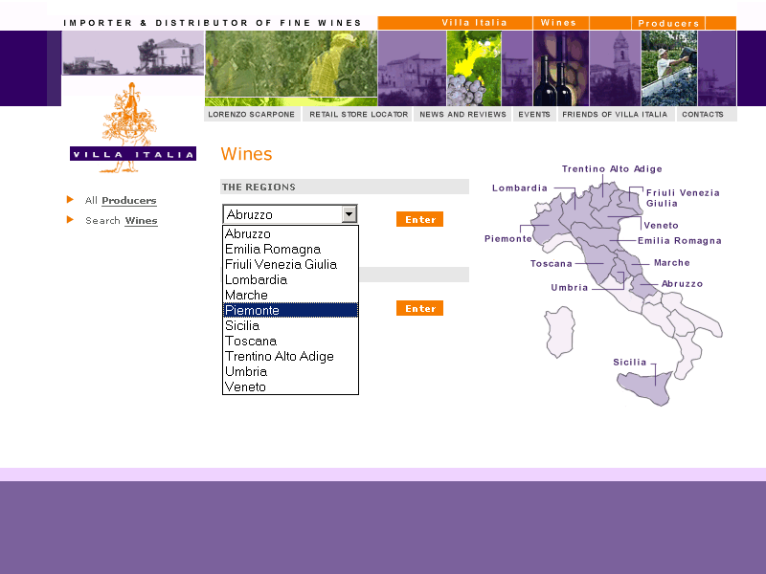Click the grapes photo in the banner
Image resolution: width=766 pixels, height=574 pixels.
(x=474, y=68)
